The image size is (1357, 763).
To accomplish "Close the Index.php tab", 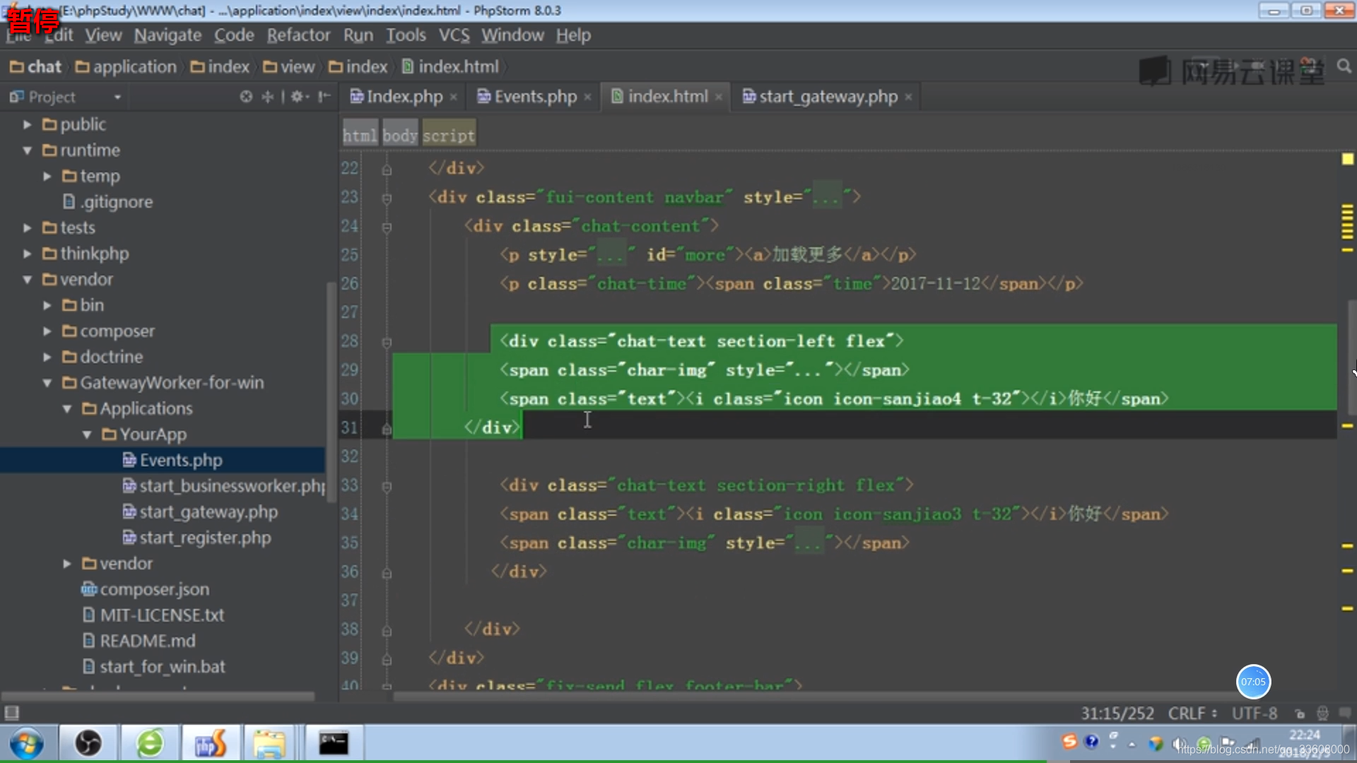I will coord(454,97).
